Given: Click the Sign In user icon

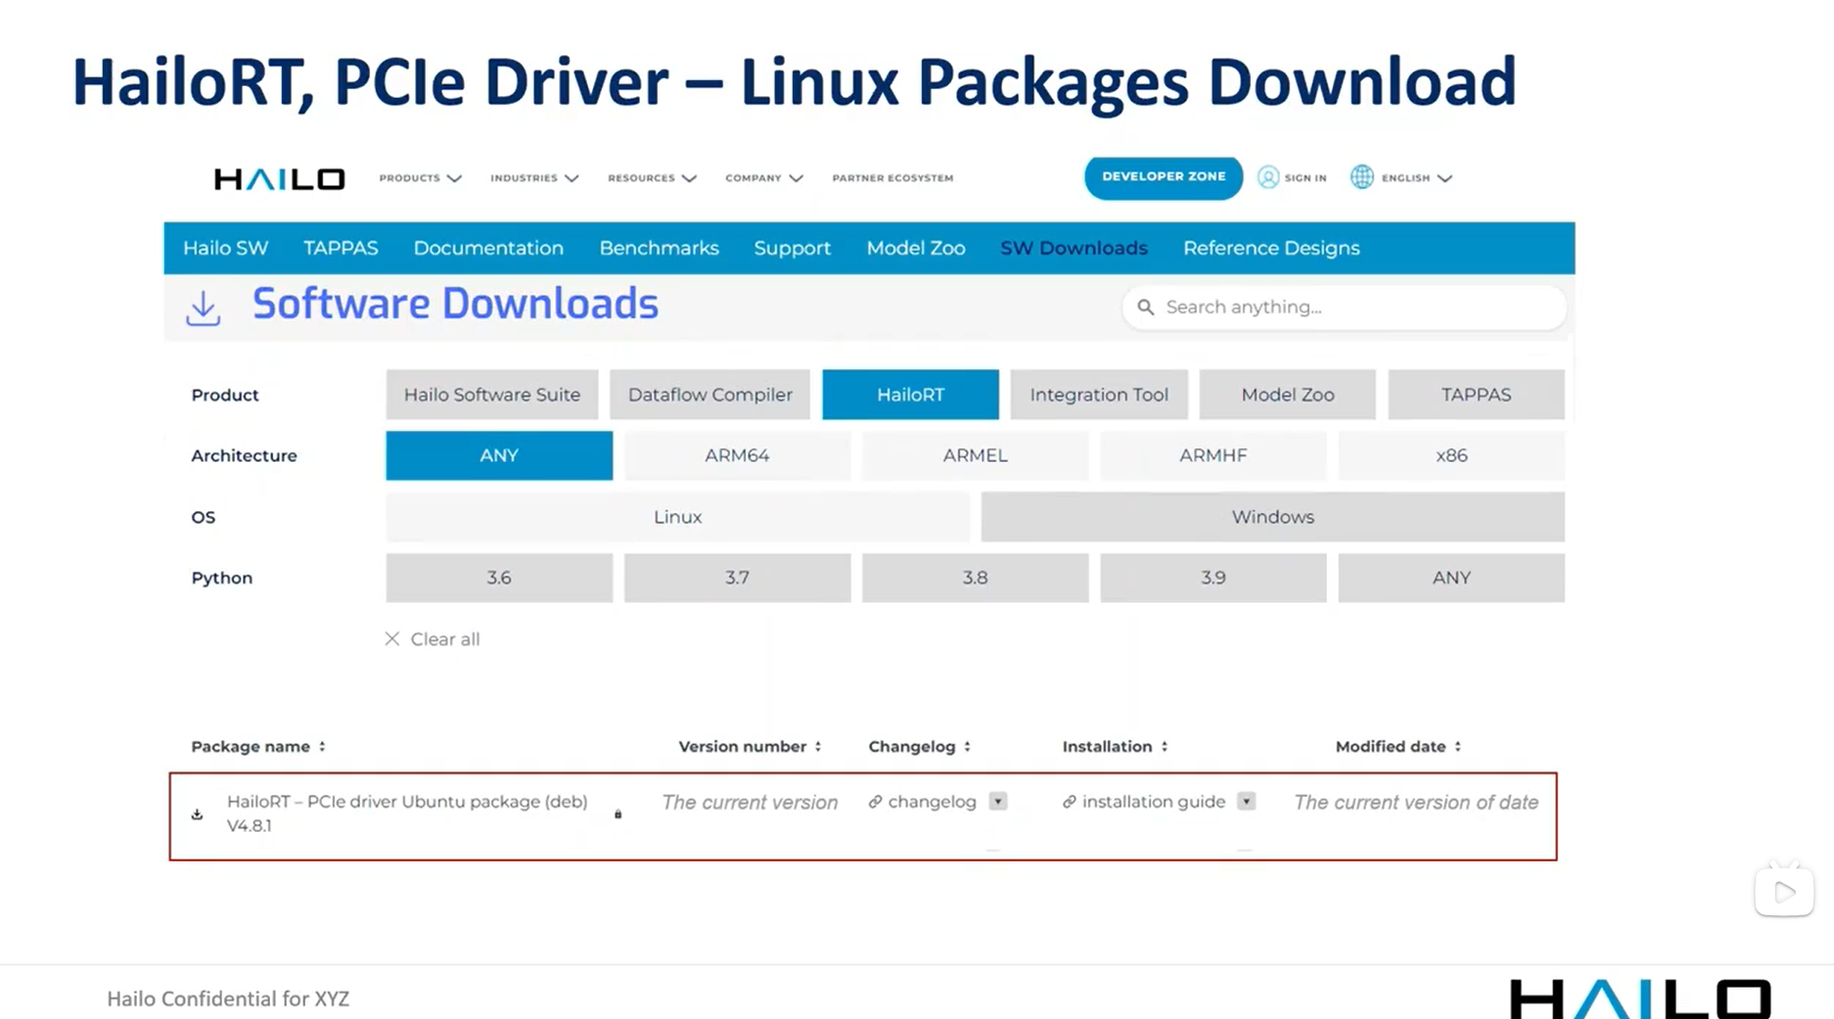Looking at the screenshot, I should click(x=1267, y=177).
